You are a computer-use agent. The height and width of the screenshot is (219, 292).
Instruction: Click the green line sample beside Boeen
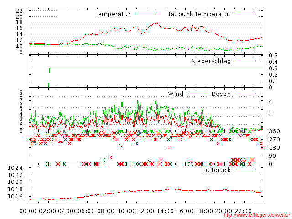245,94
